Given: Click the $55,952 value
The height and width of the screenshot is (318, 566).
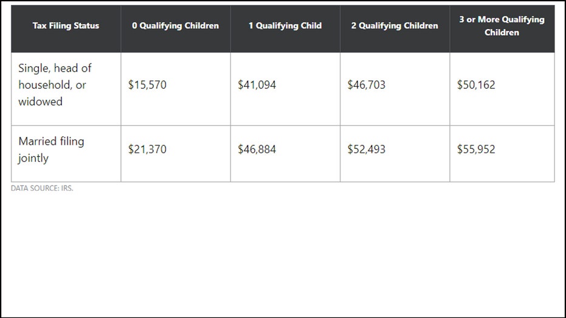Looking at the screenshot, I should point(476,149).
